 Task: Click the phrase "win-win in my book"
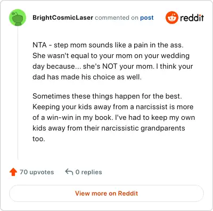pyautogui.click(x=79, y=118)
